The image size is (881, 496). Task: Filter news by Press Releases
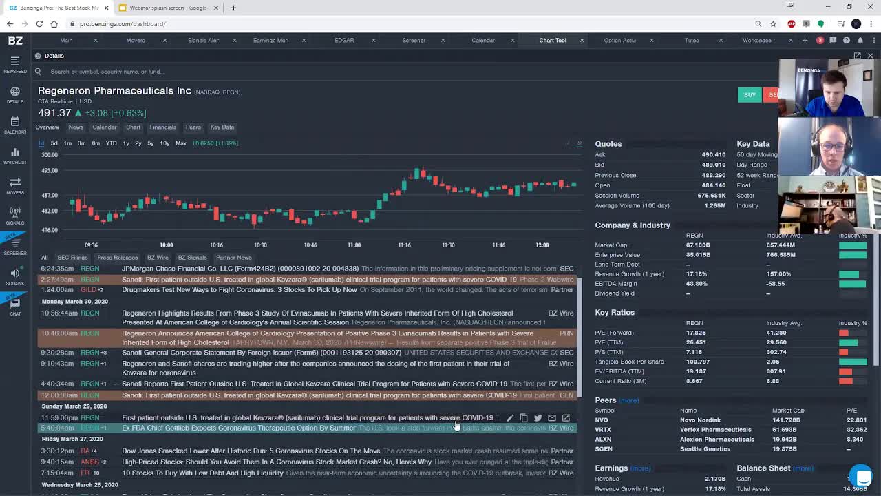coord(117,258)
